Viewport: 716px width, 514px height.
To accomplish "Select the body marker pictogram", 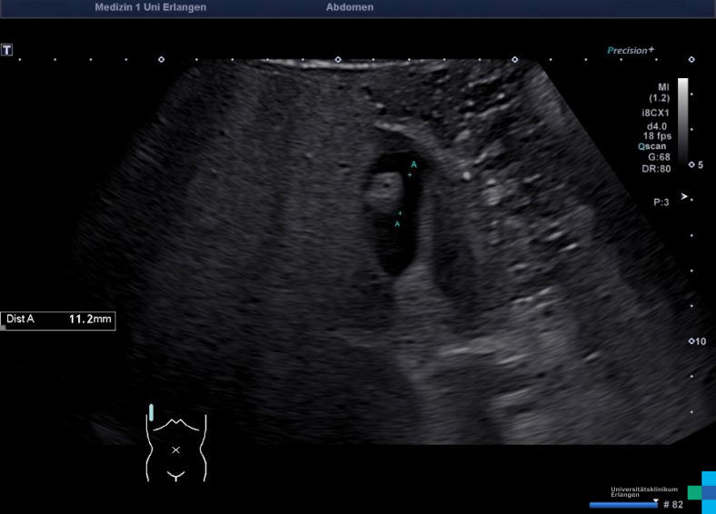I will coord(176,447).
